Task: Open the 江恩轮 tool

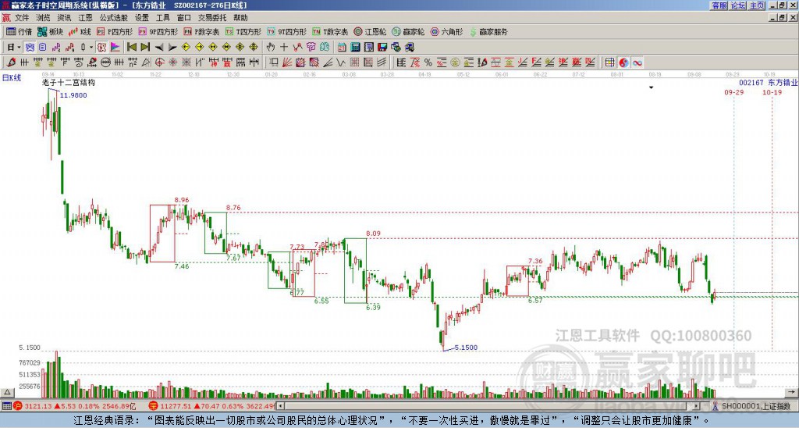Action: tap(370, 31)
